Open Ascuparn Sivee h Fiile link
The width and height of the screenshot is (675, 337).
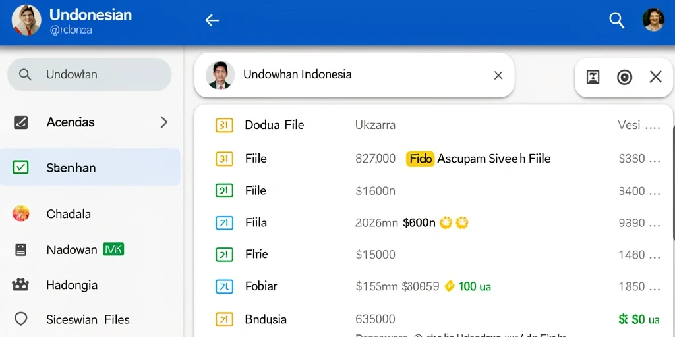point(494,159)
